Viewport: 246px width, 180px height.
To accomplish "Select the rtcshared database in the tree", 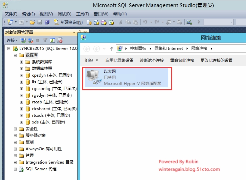I will click(x=54, y=109).
